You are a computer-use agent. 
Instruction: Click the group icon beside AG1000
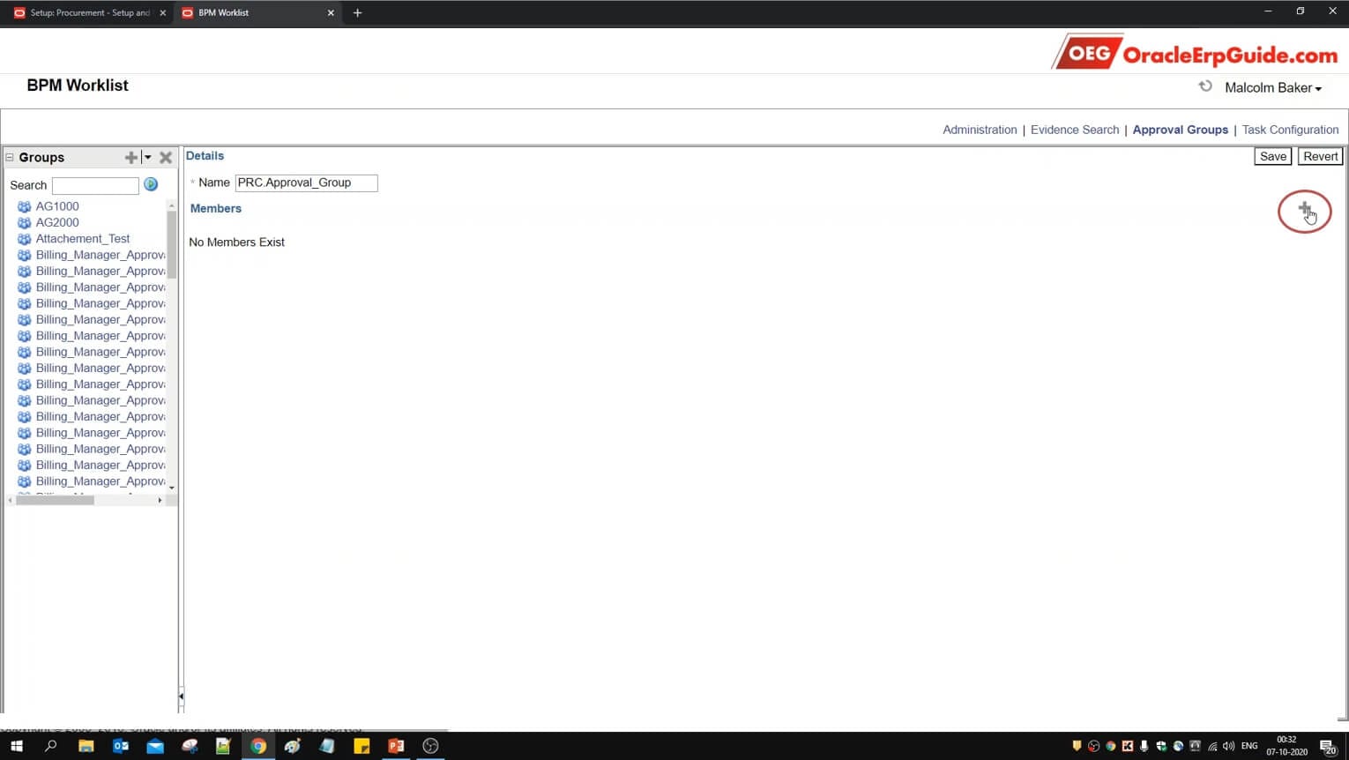(x=25, y=206)
